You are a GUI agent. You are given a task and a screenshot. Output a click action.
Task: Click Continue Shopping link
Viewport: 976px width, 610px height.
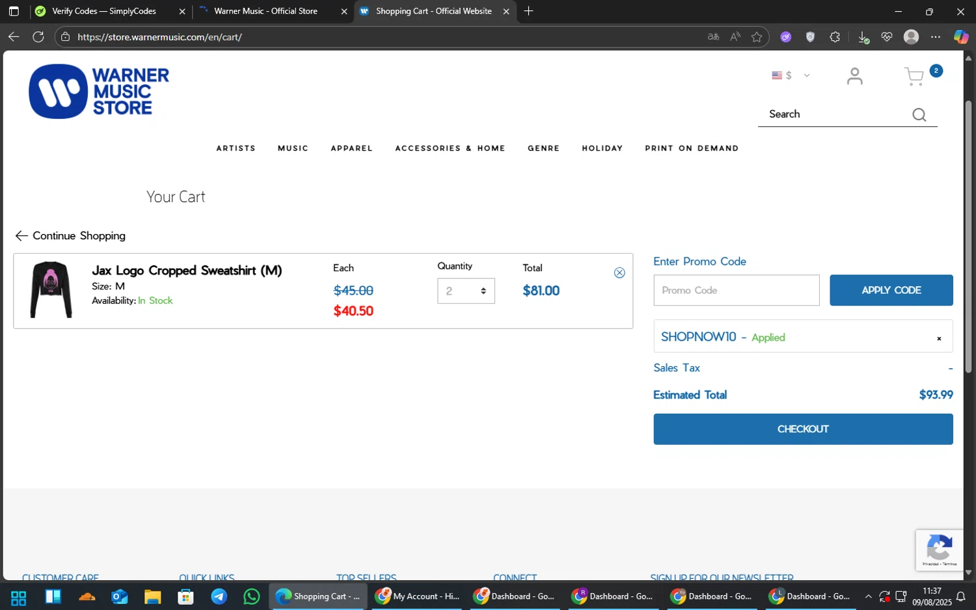coord(70,236)
